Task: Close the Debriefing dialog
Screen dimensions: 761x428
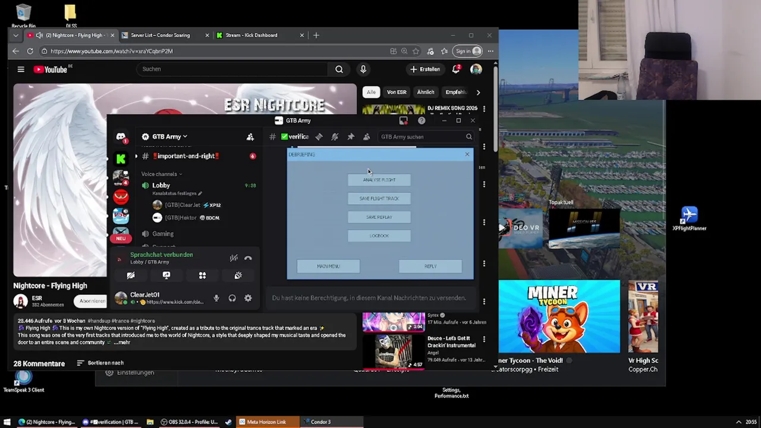Action: click(467, 155)
